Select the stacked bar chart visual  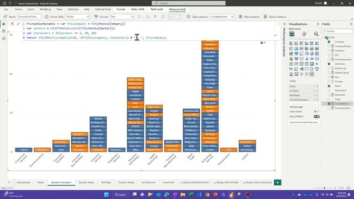291,43
